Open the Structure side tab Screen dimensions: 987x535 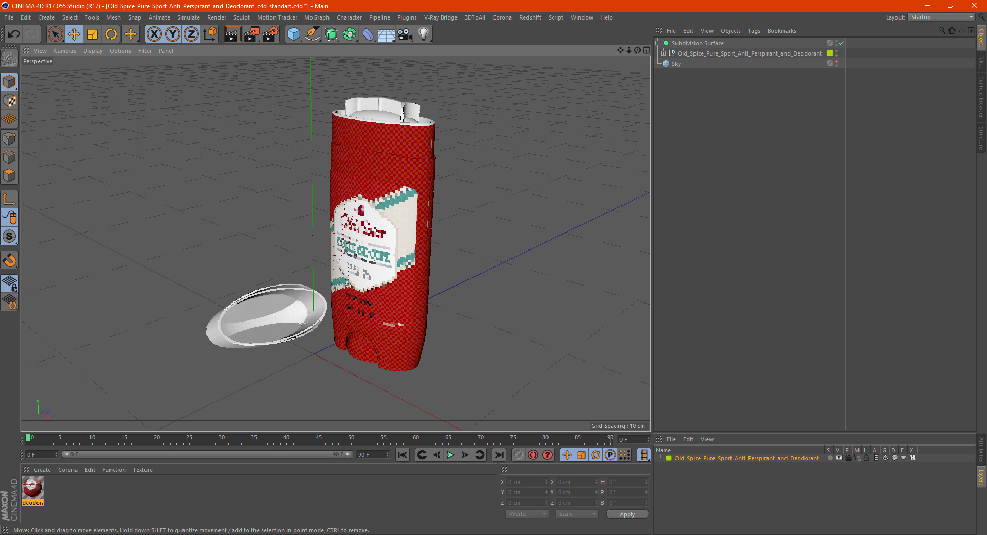point(981,138)
